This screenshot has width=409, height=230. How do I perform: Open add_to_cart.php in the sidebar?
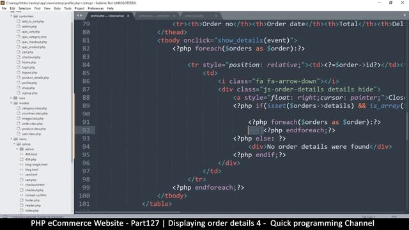[x=33, y=21]
